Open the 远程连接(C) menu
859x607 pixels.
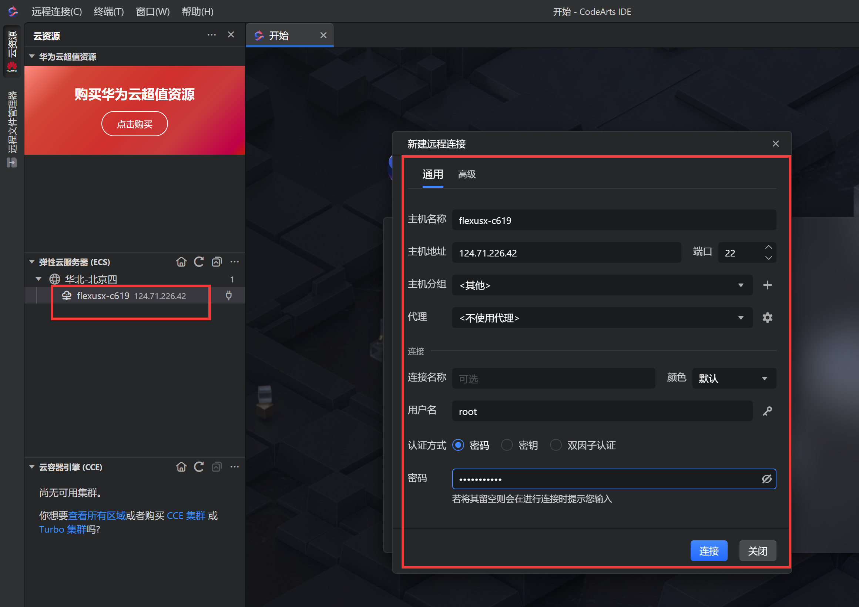pos(57,11)
